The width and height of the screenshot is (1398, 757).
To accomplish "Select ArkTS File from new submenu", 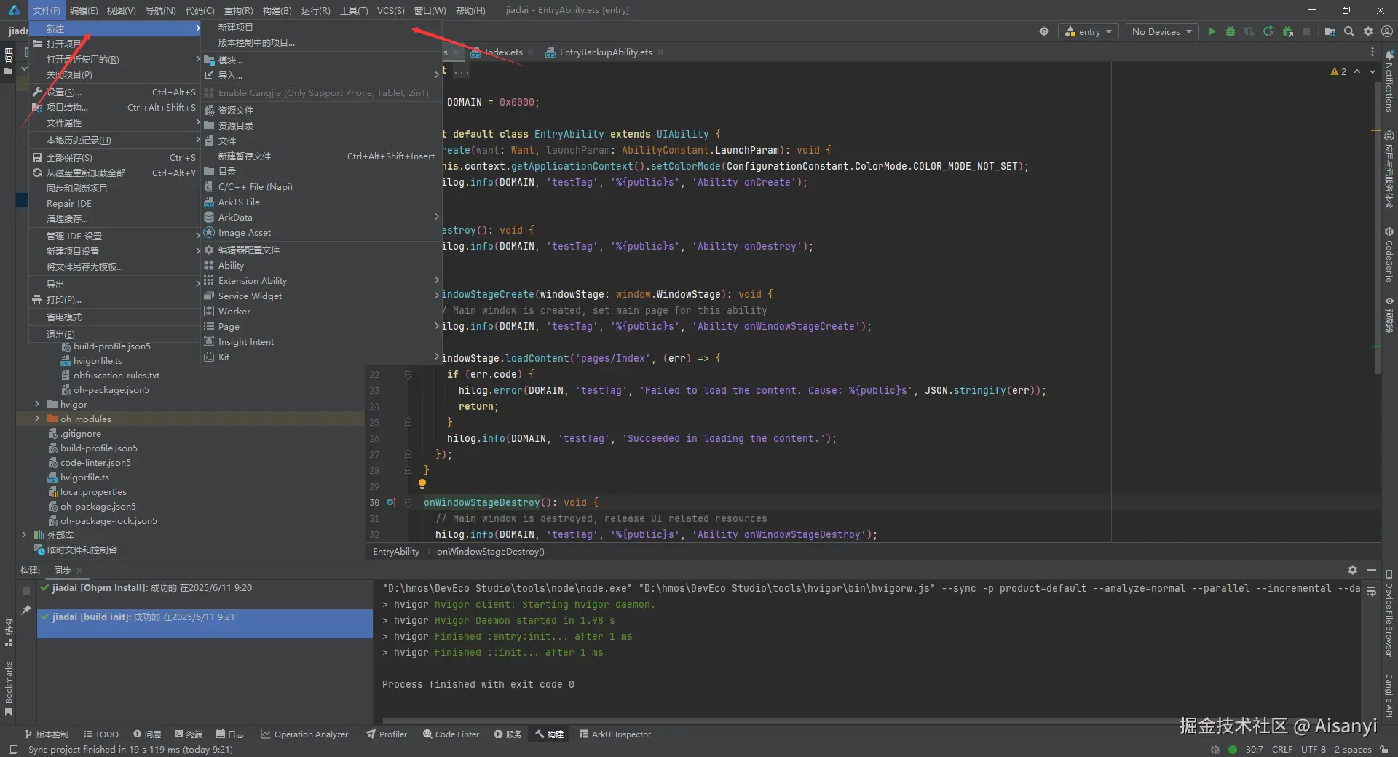I will click(x=239, y=202).
